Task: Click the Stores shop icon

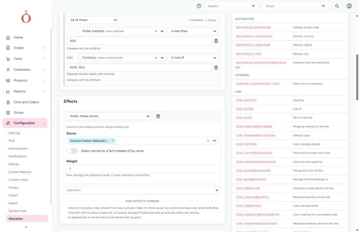Action: click(8, 113)
